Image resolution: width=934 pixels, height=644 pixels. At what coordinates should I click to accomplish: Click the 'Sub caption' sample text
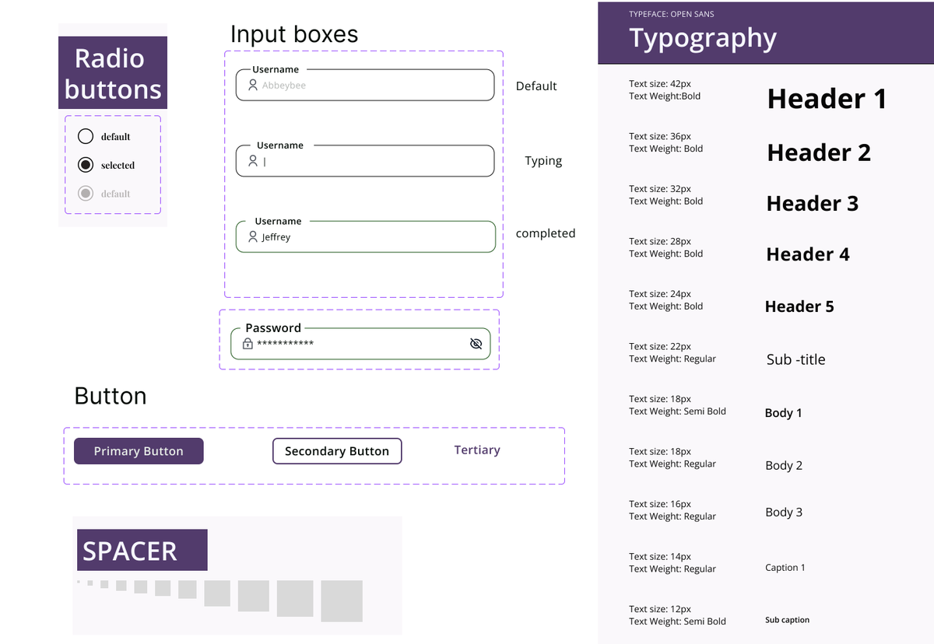pyautogui.click(x=787, y=620)
